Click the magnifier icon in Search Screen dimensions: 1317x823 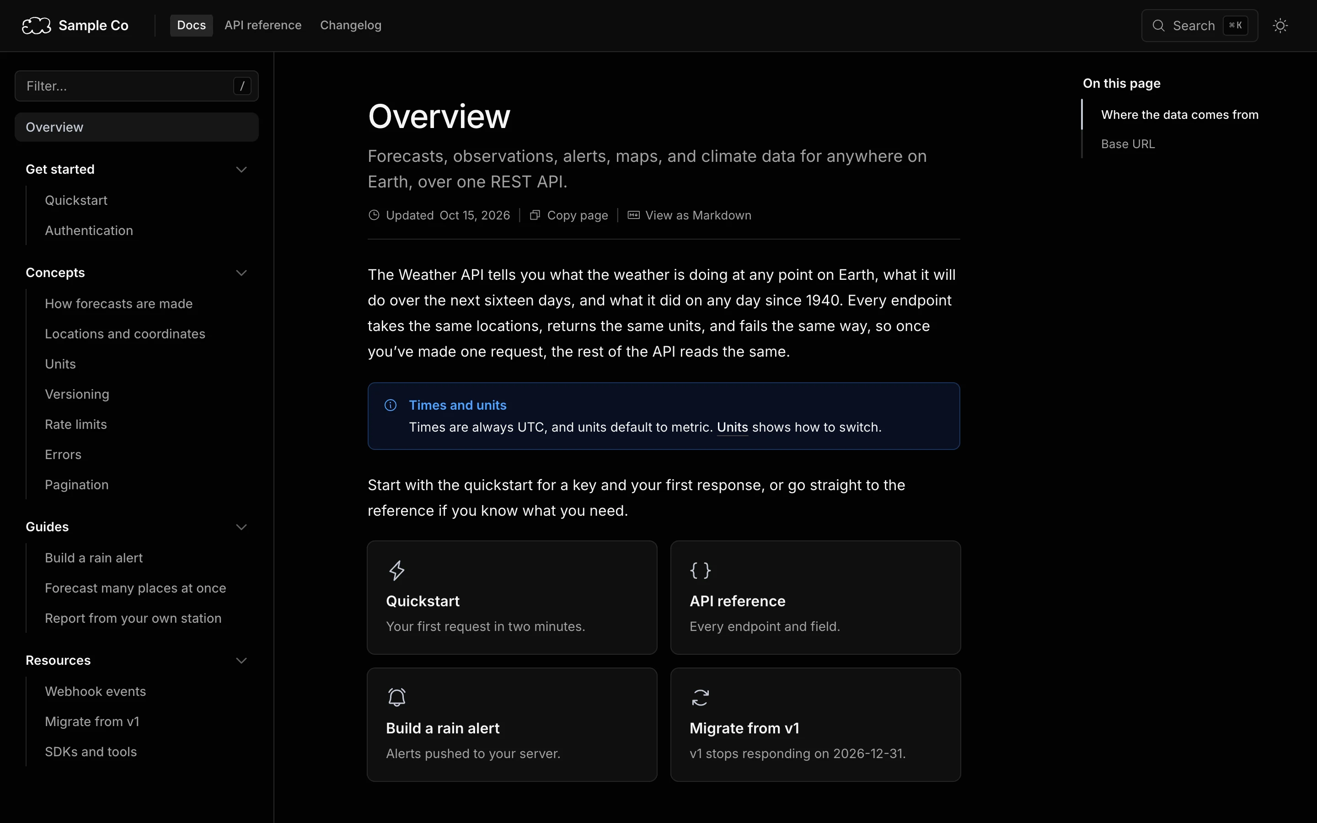[1159, 26]
